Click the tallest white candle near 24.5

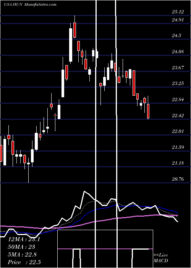pos(71,45)
